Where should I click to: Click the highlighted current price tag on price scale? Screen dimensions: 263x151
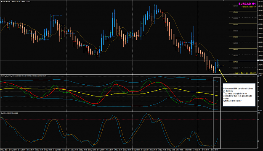point(260,60)
